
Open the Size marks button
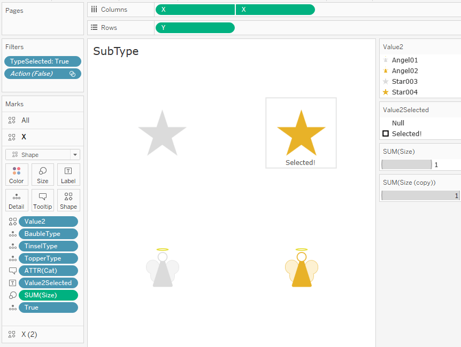[43, 175]
